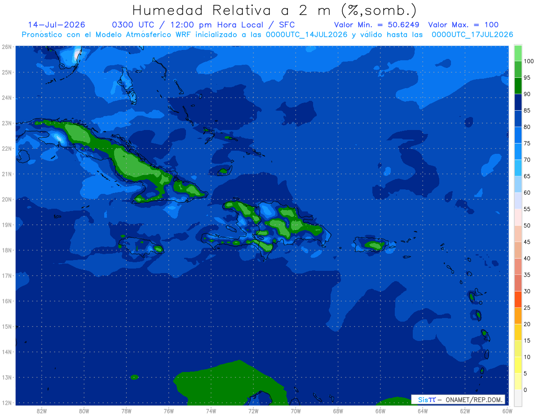The width and height of the screenshot is (539, 417).
Task: Click the pale blue legend swatch between 60 and 65
Action: coord(518,184)
